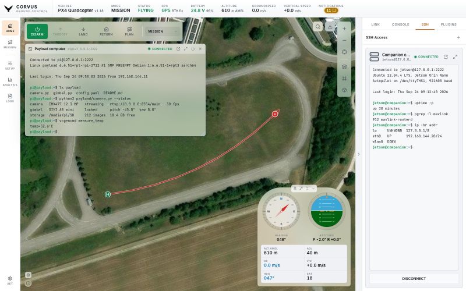466x291 pixels.
Task: Click the TAKEOFF button
Action: pos(60,31)
